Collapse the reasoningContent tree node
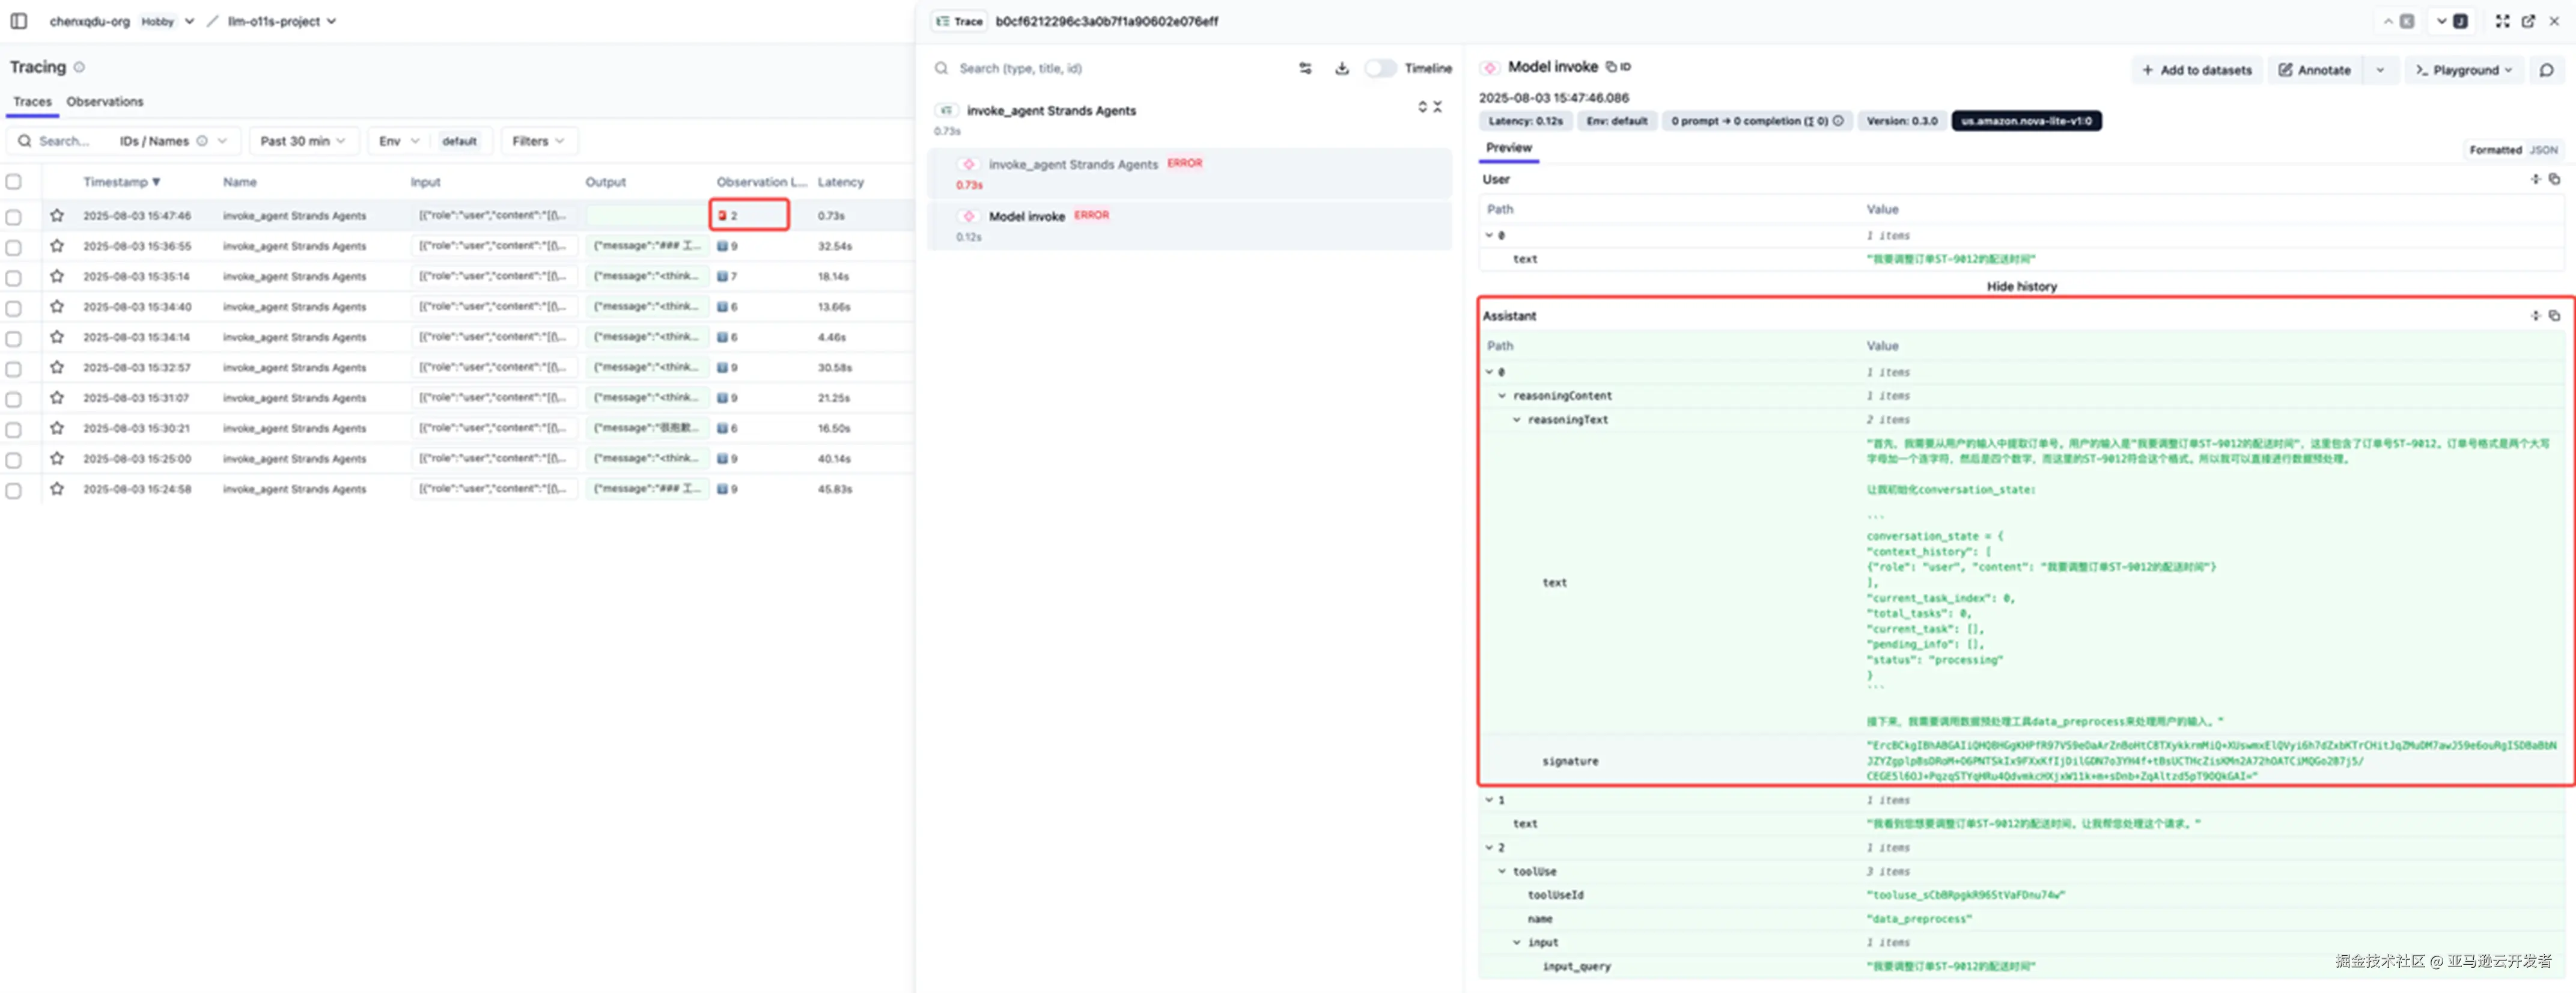Viewport: 2576px width, 993px height. (x=1501, y=396)
